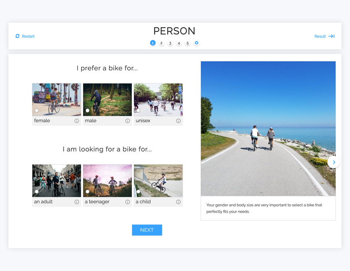This screenshot has height=271, width=350.
Task: Click the male label text
Action: coord(91,121)
